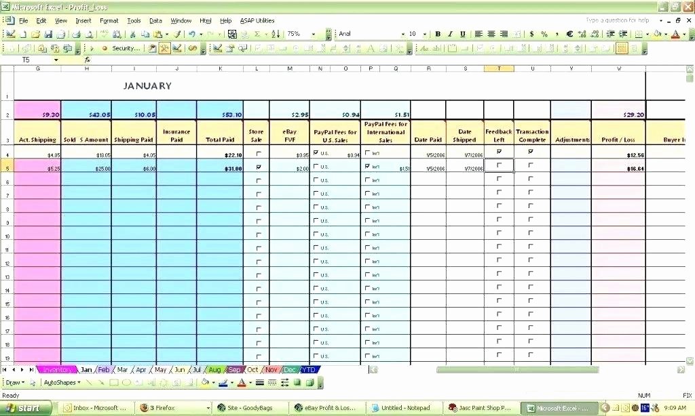The width and height of the screenshot is (695, 416).
Task: Click Increase Decimal icon
Action: (582, 34)
